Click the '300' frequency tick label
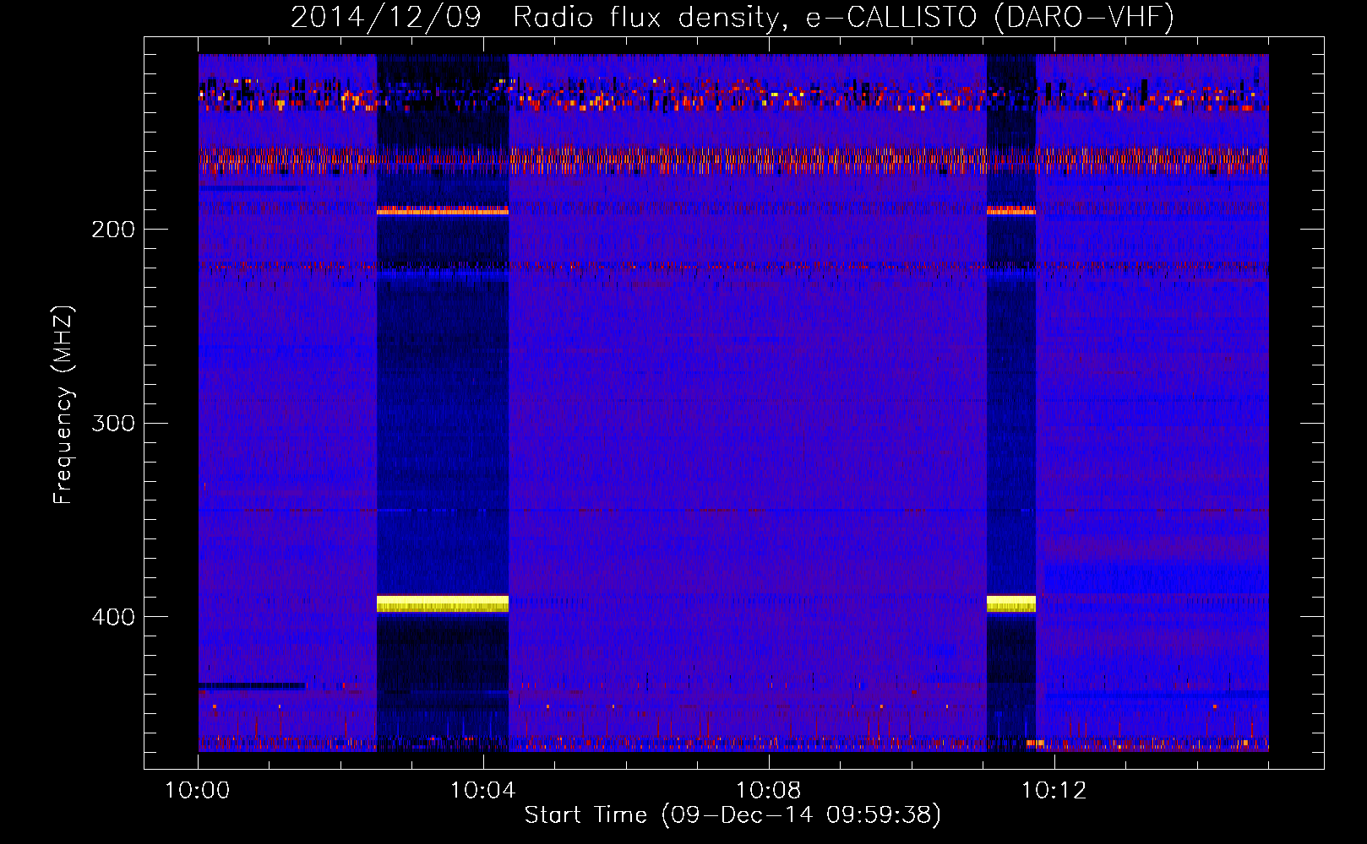Image resolution: width=1367 pixels, height=844 pixels. (113, 423)
